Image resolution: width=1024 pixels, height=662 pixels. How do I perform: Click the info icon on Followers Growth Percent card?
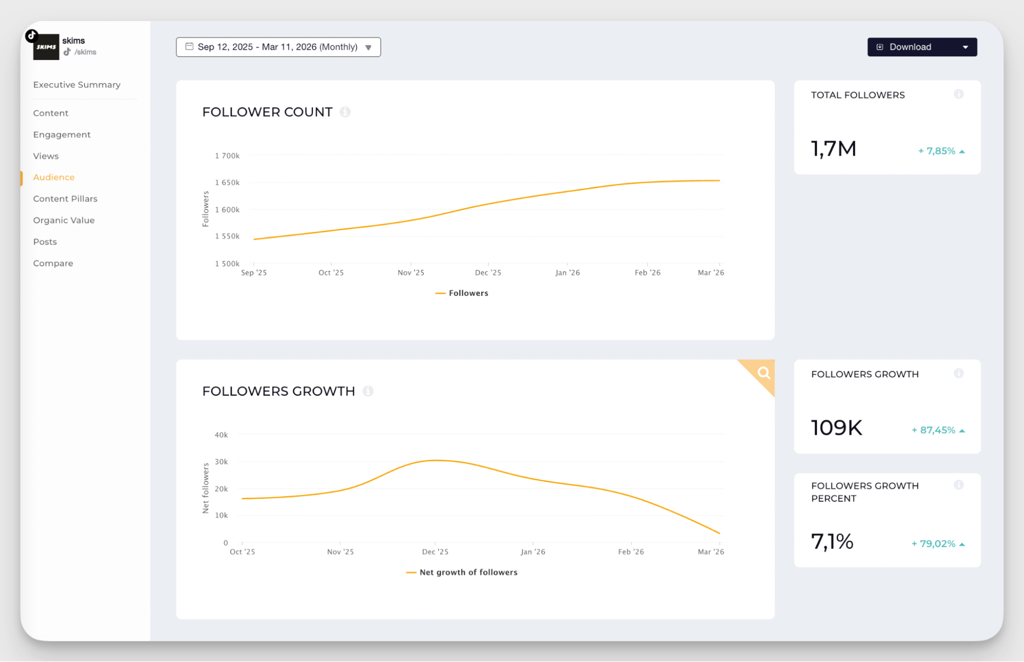959,485
